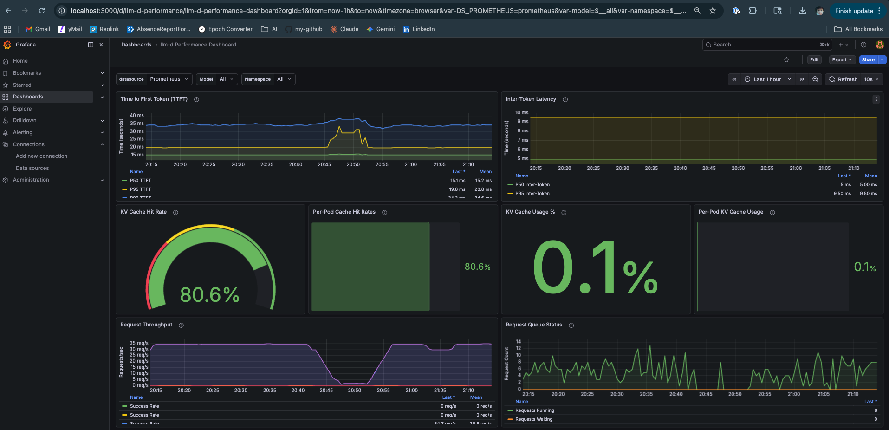Star this dashboard as favorite
The height and width of the screenshot is (430, 889).
pos(786,59)
